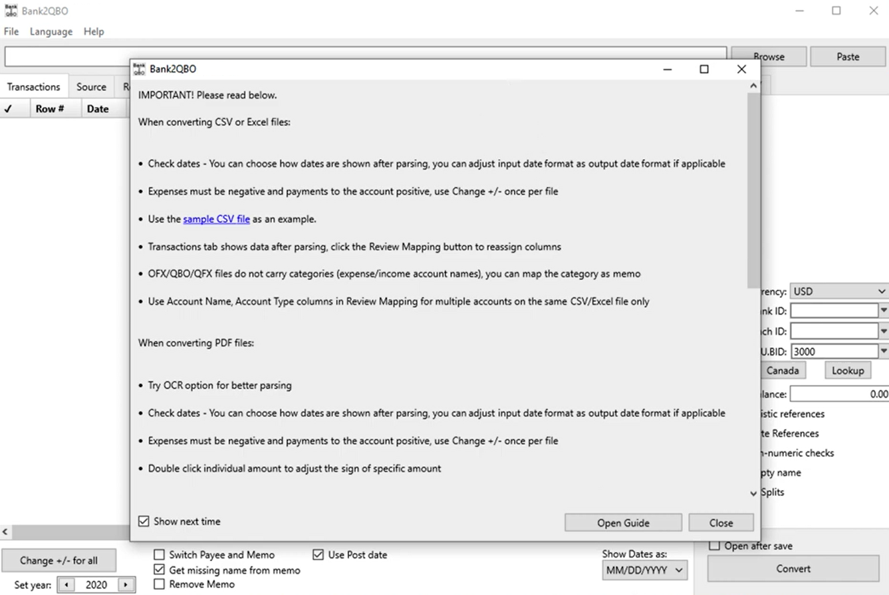
Task: Click the dialog scrollbar down arrow
Action: [753, 493]
